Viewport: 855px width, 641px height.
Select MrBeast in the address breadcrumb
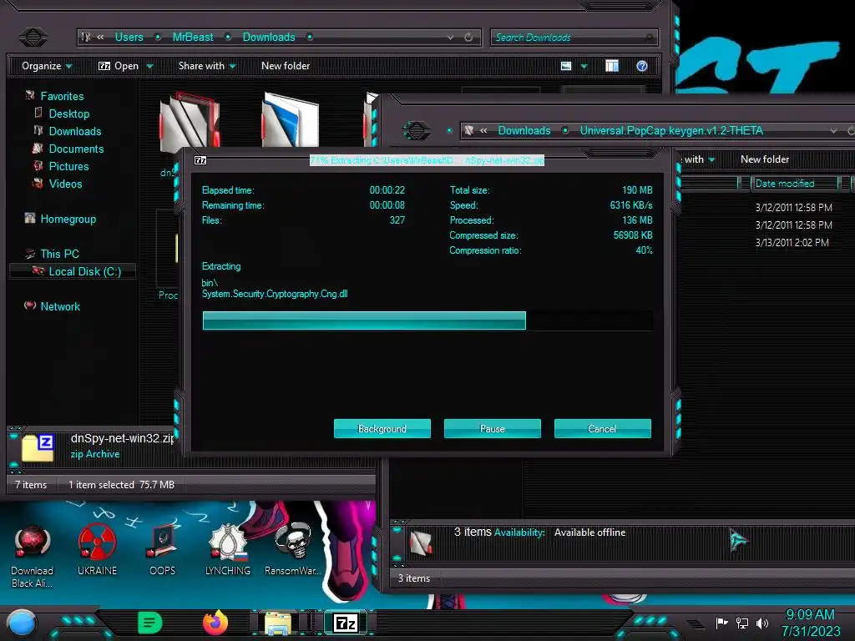[x=193, y=37]
